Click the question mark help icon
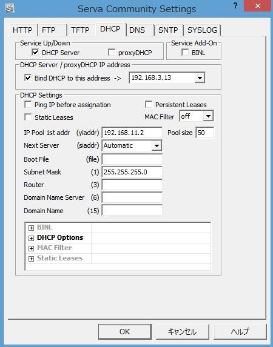Screen dimensions: 273x347 click(x=235, y=6)
